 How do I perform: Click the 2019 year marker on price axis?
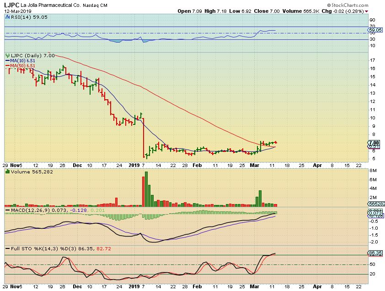click(134, 164)
